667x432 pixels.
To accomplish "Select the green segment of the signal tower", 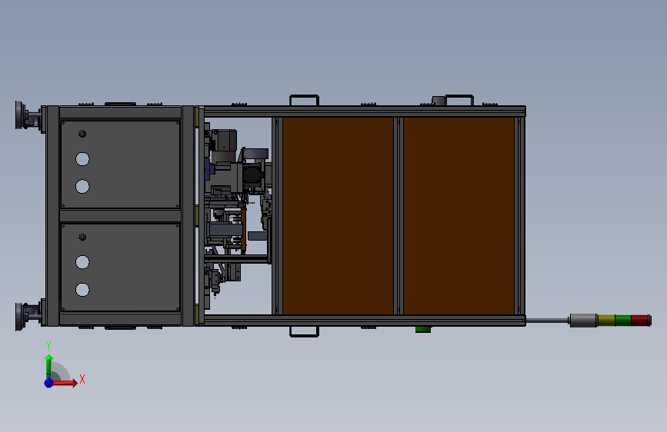I will [622, 321].
